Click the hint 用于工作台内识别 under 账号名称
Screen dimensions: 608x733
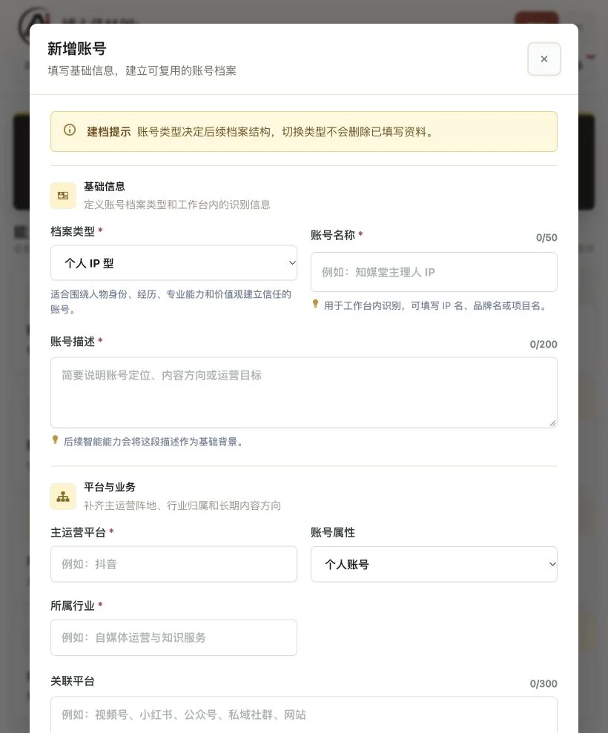435,306
